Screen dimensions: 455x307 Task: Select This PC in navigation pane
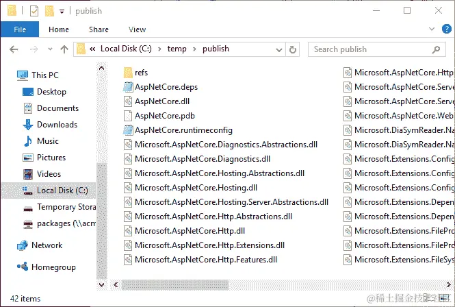[38, 75]
